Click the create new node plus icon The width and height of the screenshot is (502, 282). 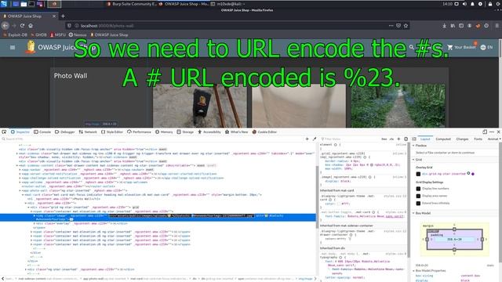click(307, 139)
